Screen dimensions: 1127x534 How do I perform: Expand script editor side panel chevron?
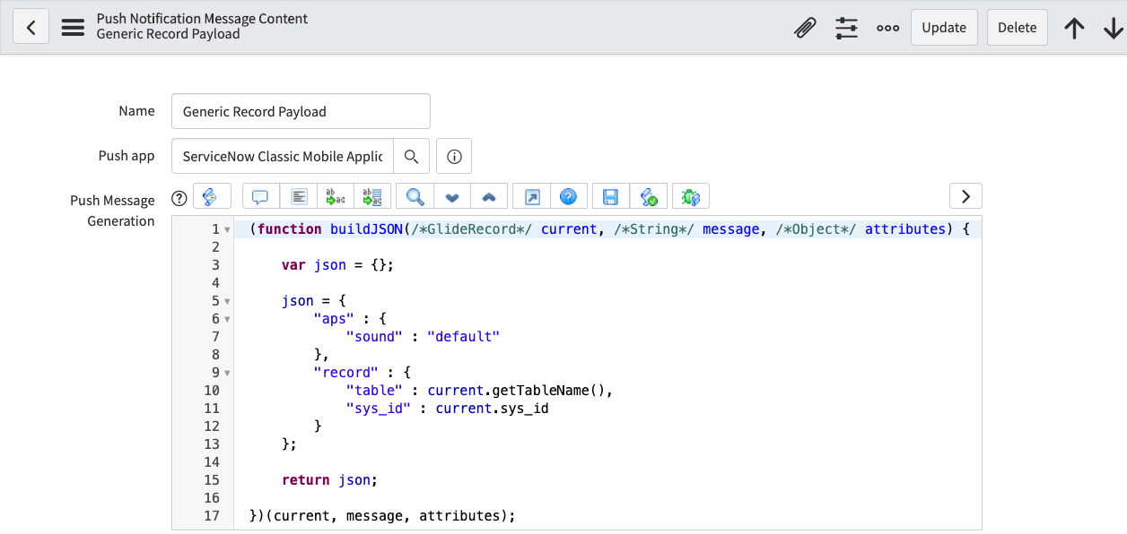pos(965,196)
